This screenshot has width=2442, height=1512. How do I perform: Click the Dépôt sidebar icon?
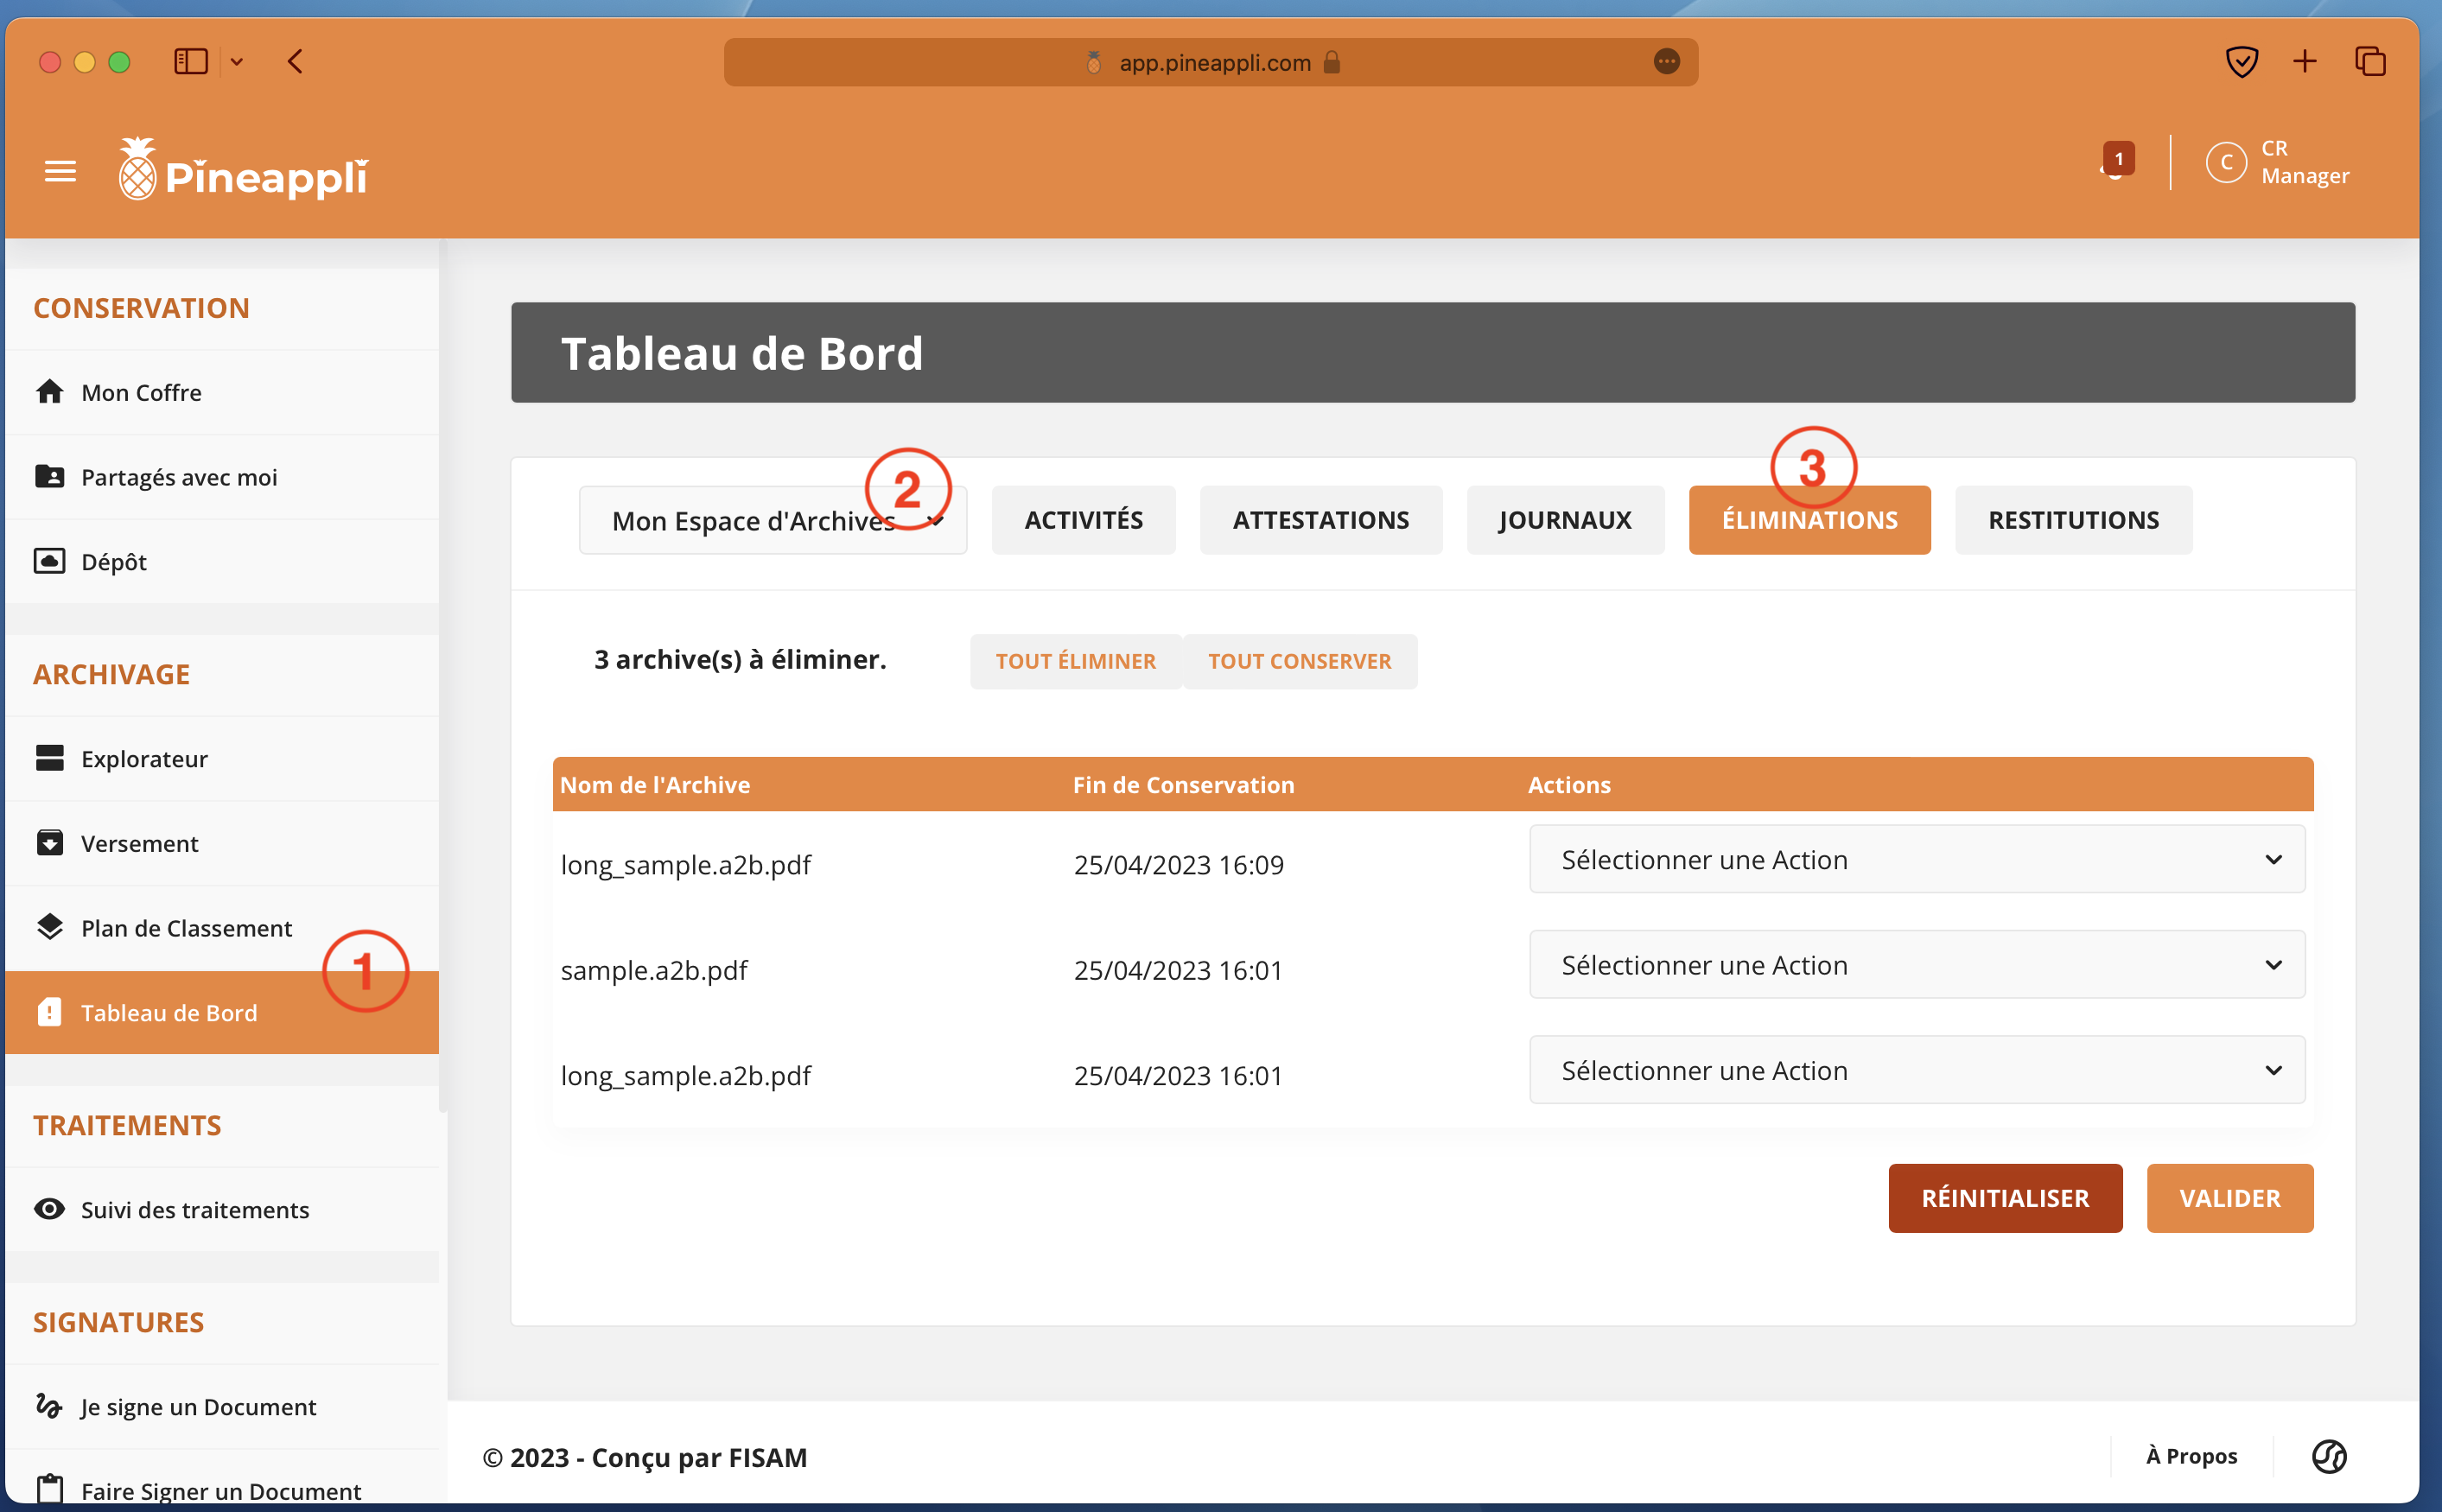point(49,561)
